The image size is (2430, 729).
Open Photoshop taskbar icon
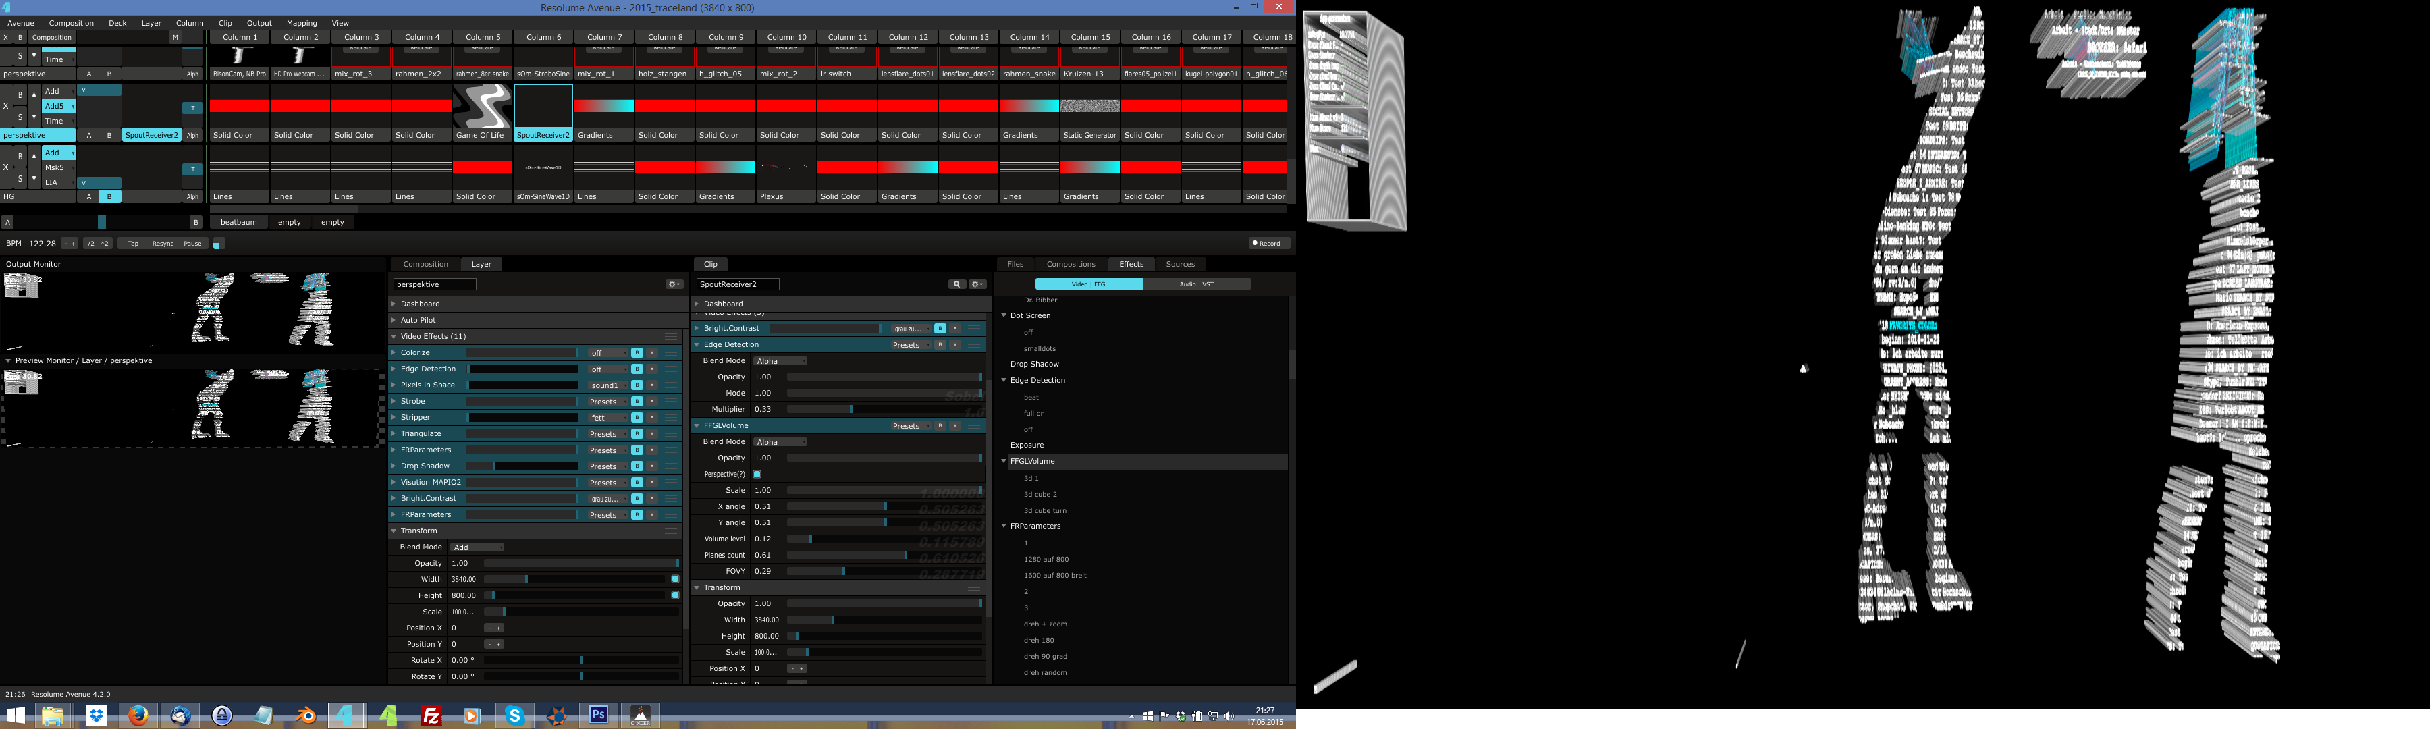598,715
